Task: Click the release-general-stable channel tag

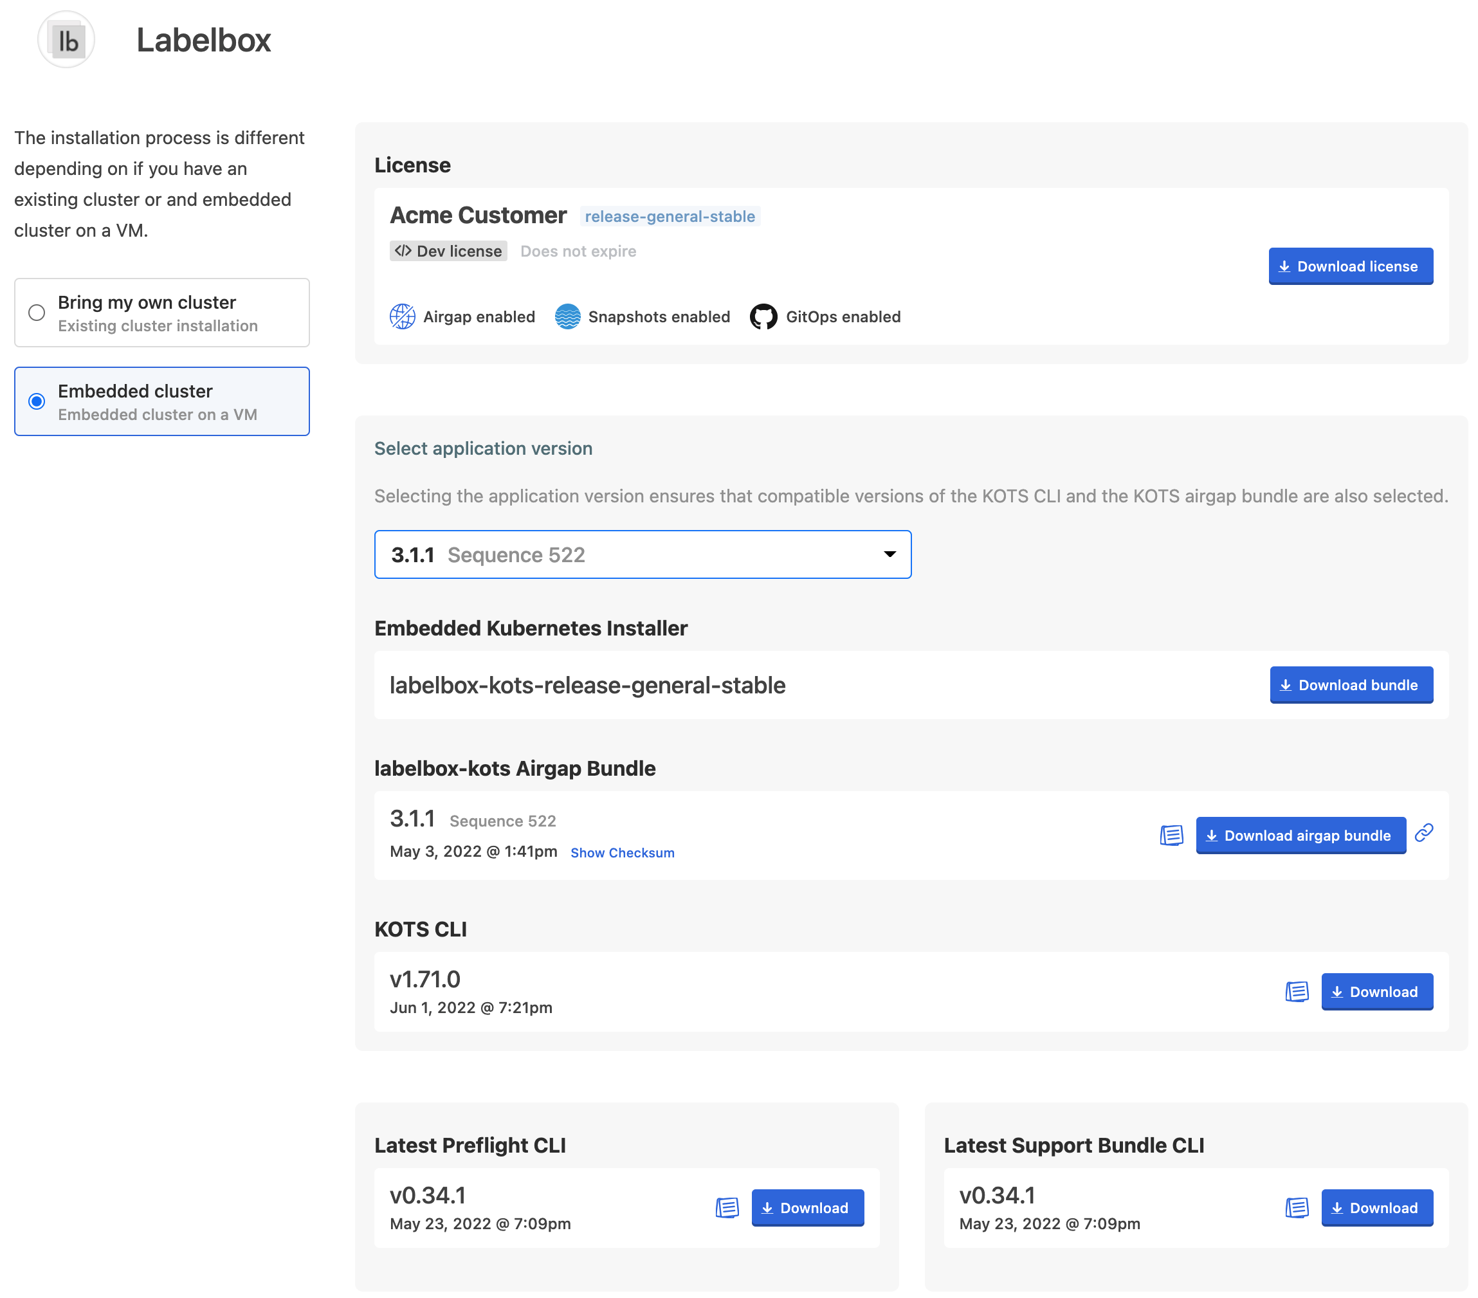Action: pos(669,216)
